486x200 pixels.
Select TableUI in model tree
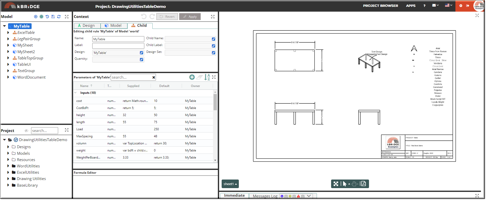[x=24, y=64]
